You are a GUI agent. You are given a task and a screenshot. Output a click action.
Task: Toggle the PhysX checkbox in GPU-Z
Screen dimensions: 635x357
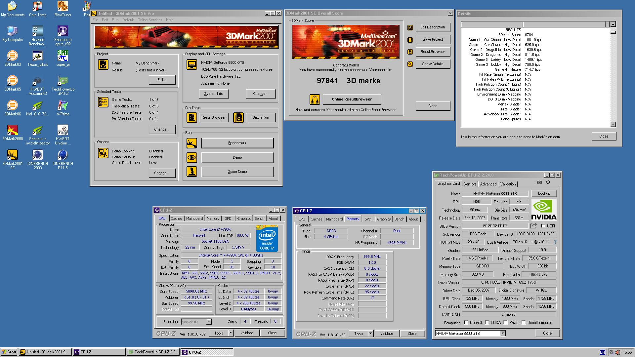(x=505, y=323)
